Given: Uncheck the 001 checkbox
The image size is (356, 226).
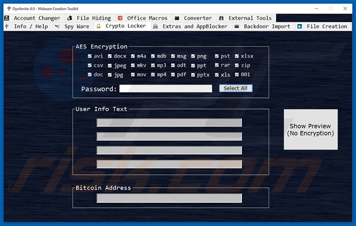Looking at the screenshot, I should (x=237, y=74).
